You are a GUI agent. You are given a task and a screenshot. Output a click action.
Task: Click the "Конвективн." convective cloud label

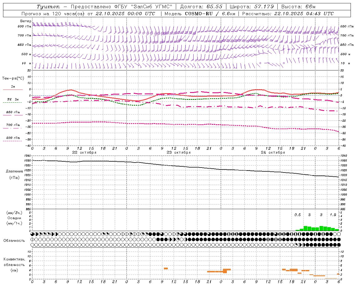click(x=14, y=259)
